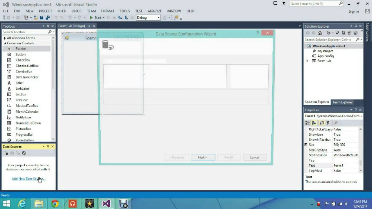Click the Categorized view icon in Properties
The width and height of the screenshot is (372, 209).
click(x=307, y=123)
